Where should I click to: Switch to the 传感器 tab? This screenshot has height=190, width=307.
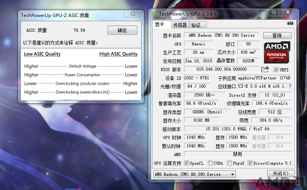180,25
